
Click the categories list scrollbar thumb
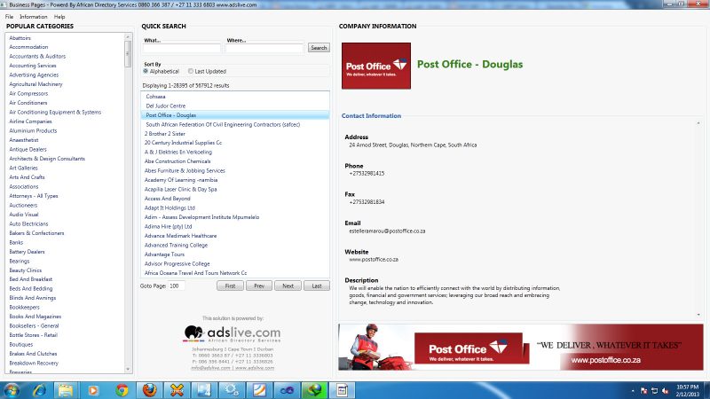tap(128, 54)
